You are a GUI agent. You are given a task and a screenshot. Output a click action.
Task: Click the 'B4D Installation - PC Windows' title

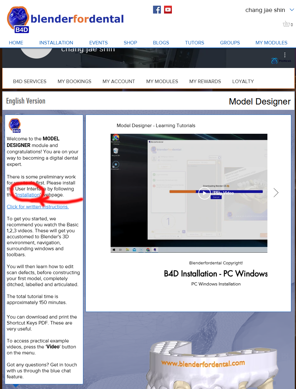pos(216,273)
